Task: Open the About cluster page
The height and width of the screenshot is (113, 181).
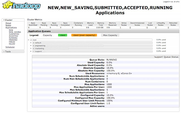Action: tap(8, 23)
